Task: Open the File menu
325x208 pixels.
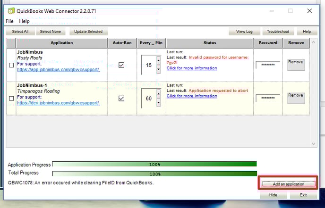Action: tap(9, 21)
